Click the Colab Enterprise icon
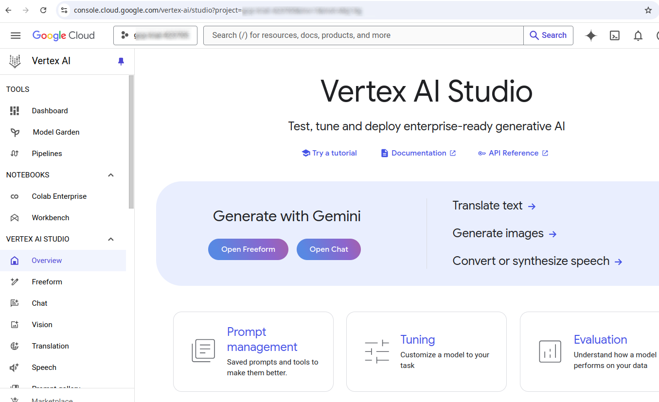This screenshot has height=402, width=659. pos(15,196)
